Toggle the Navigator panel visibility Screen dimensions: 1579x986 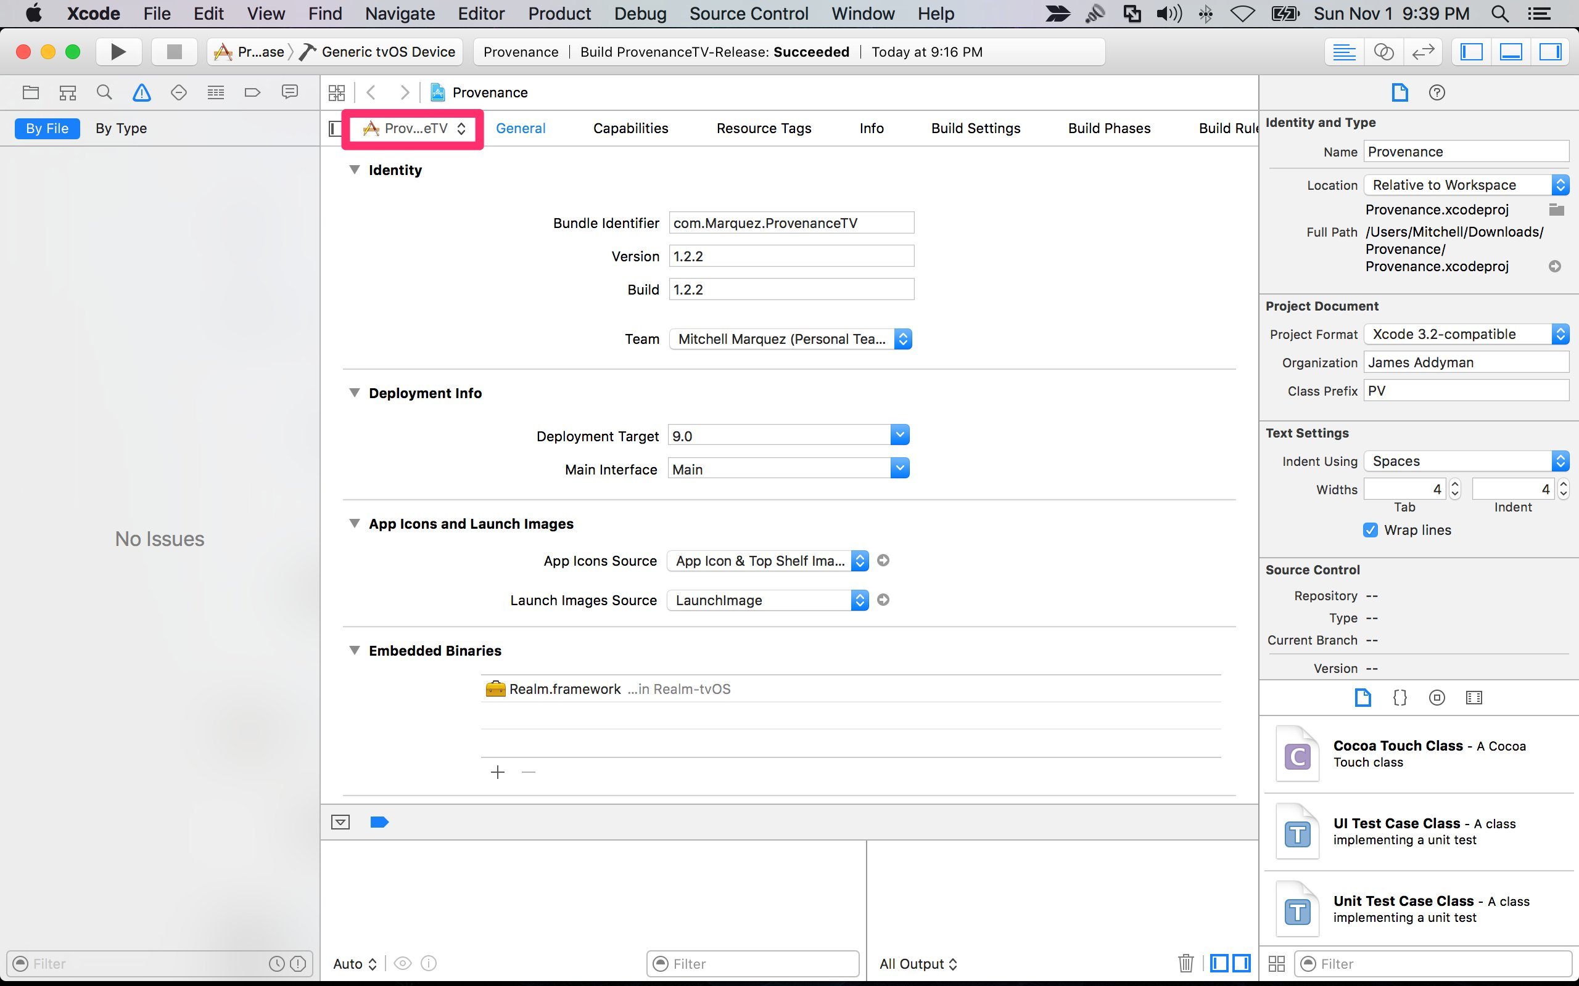[1471, 52]
